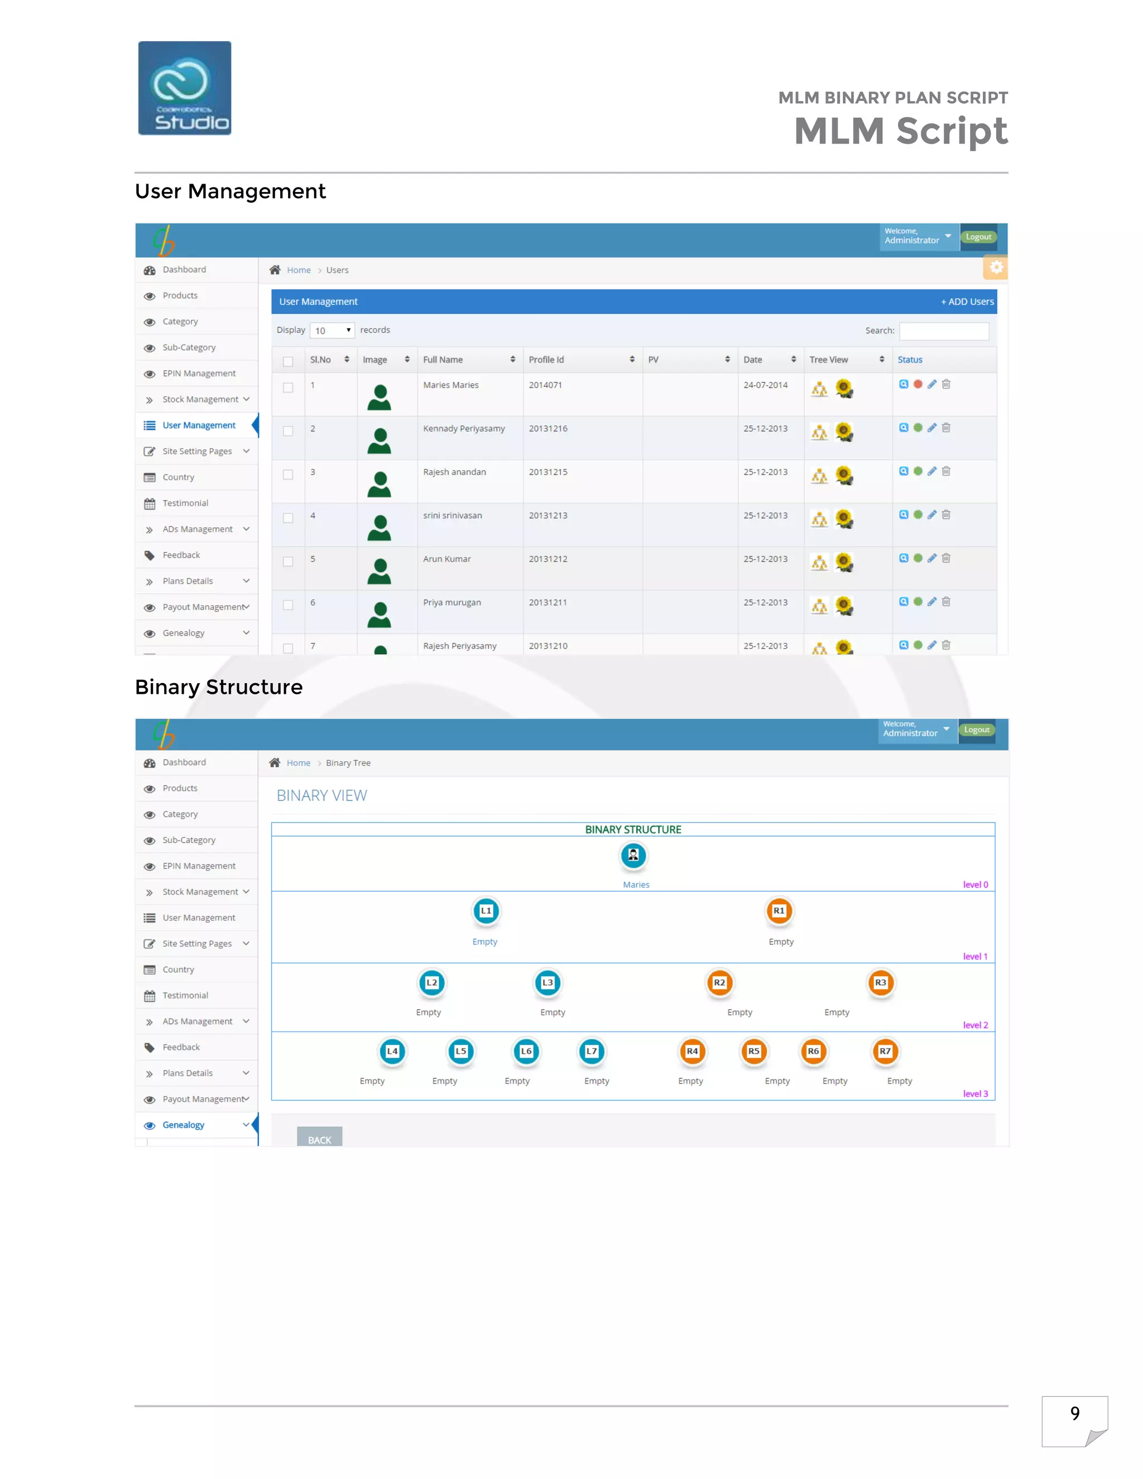Open the Welcome Administrator dropdown in the top header
The image size is (1143, 1479).
(918, 236)
